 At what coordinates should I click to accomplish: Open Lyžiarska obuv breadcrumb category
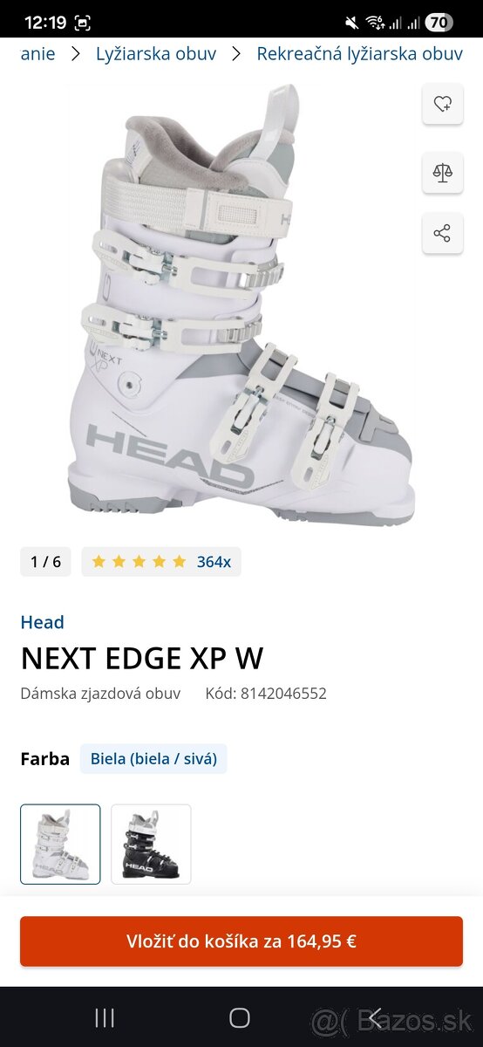point(156,54)
